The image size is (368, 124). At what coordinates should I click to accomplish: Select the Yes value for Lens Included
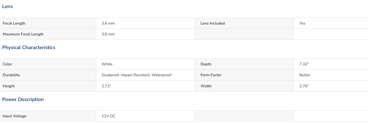click(x=302, y=23)
